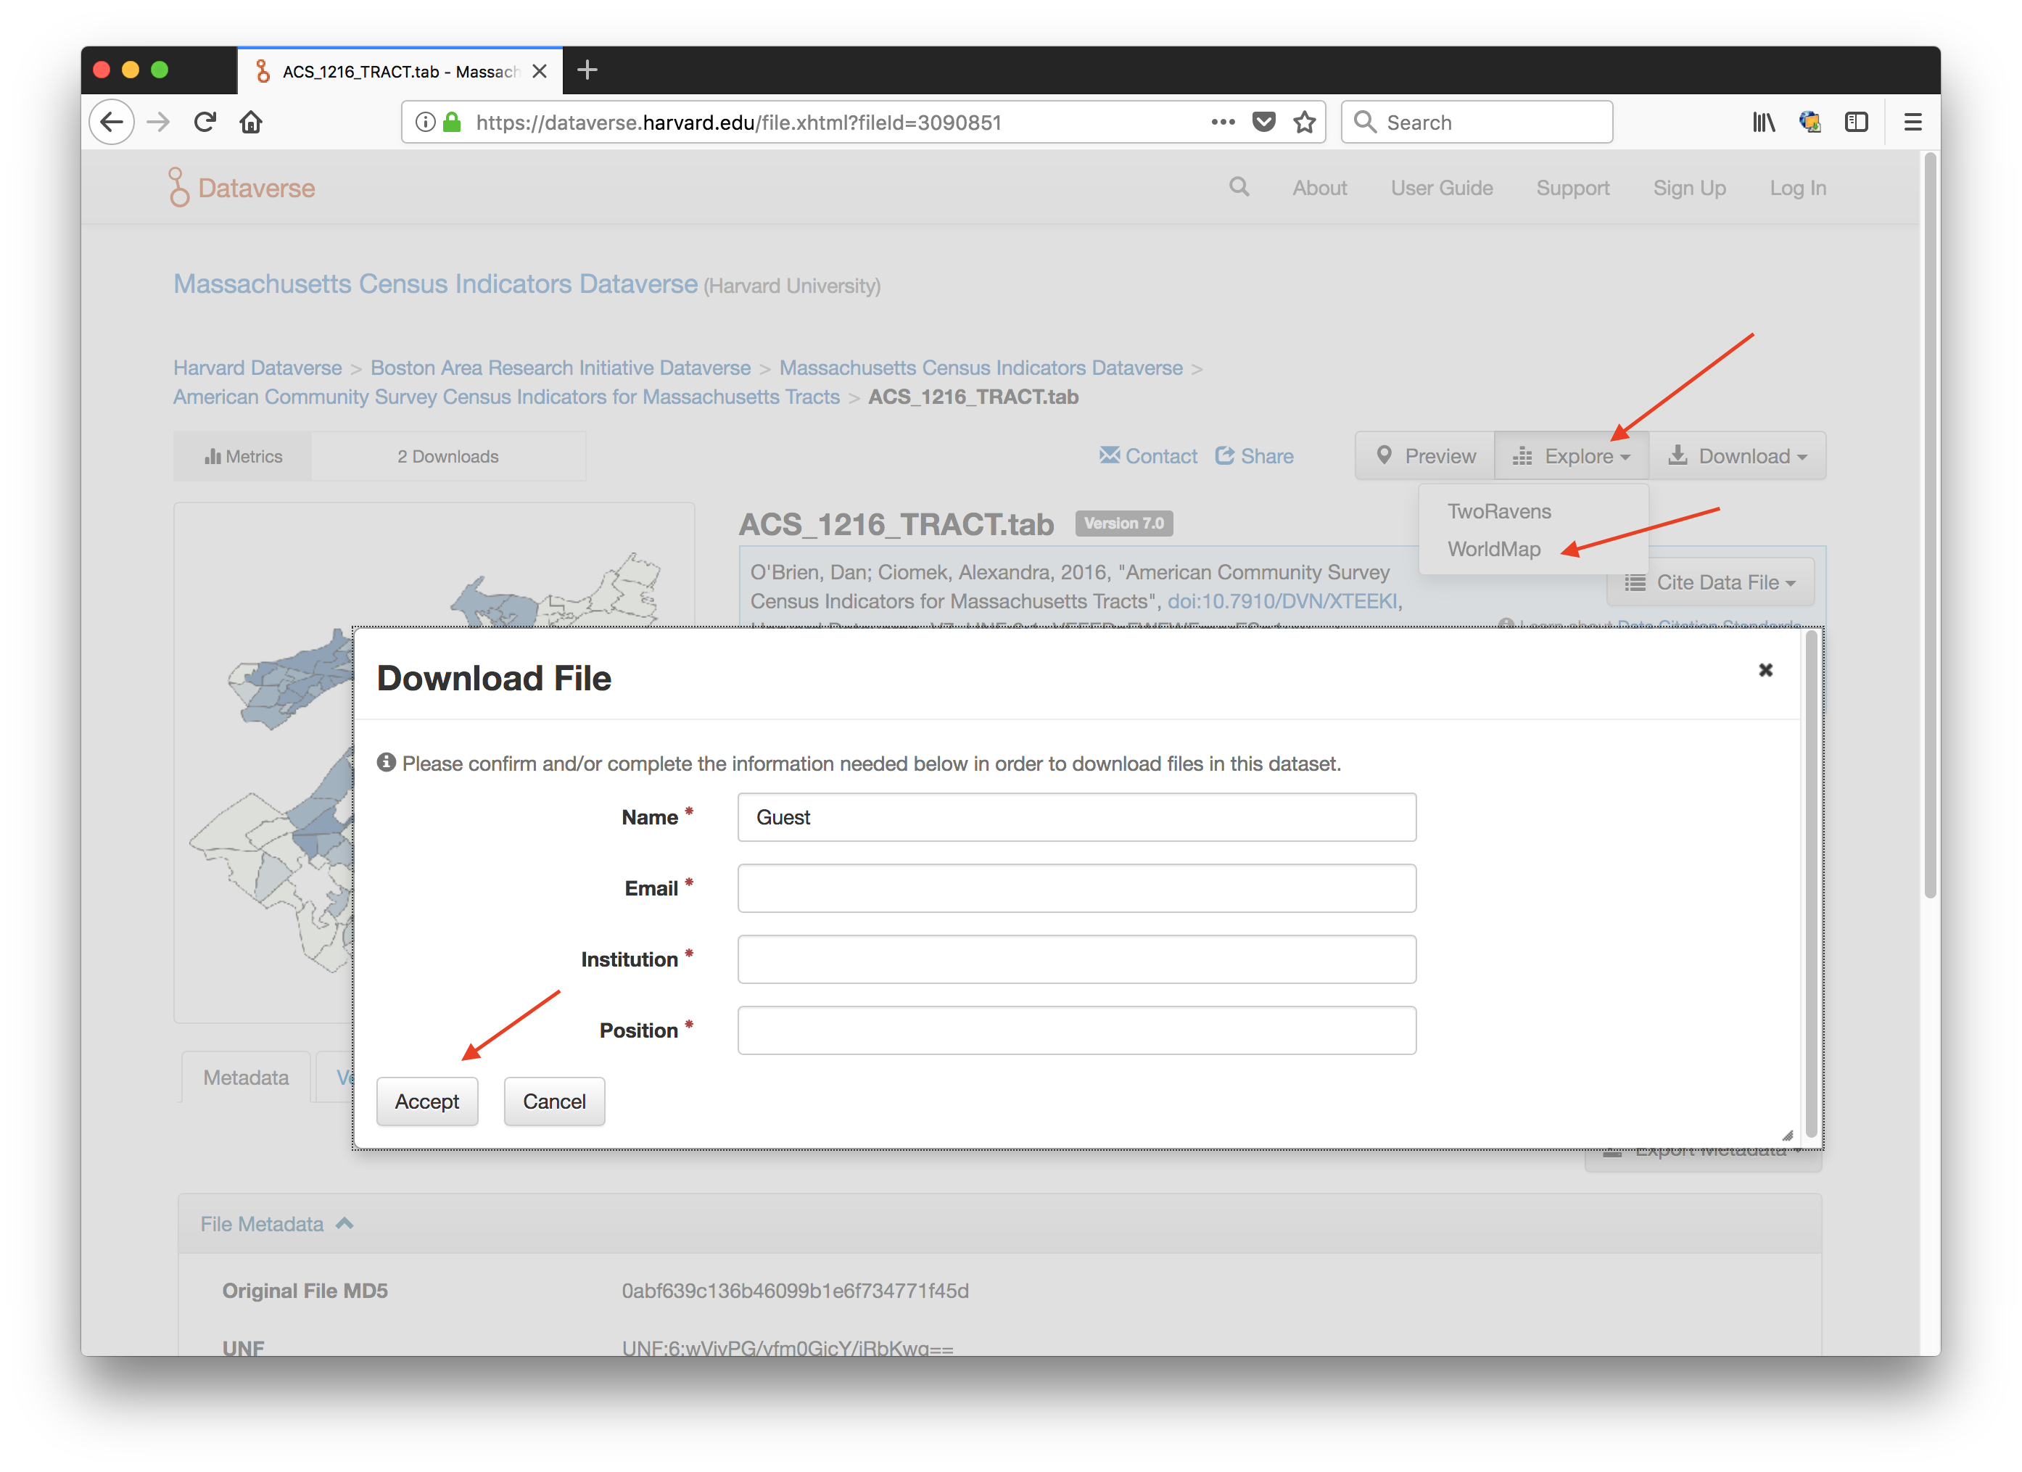Click the page vertical scrollbar
Viewport: 2022px width, 1472px height.
pyautogui.click(x=1930, y=526)
